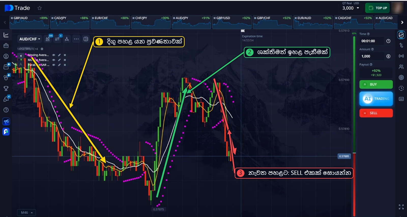The width and height of the screenshot is (407, 217).
Task: Expand the QT Real account balance dropdown
Action: 351,8
